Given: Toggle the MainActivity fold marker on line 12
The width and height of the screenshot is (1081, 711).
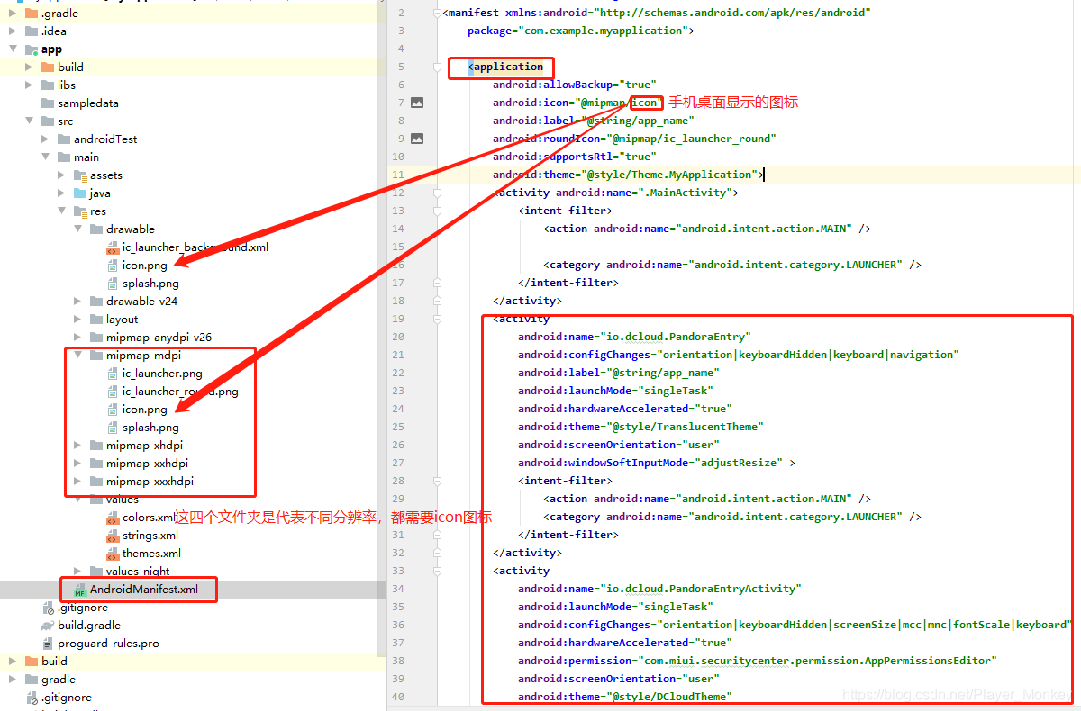Looking at the screenshot, I should click(x=437, y=193).
